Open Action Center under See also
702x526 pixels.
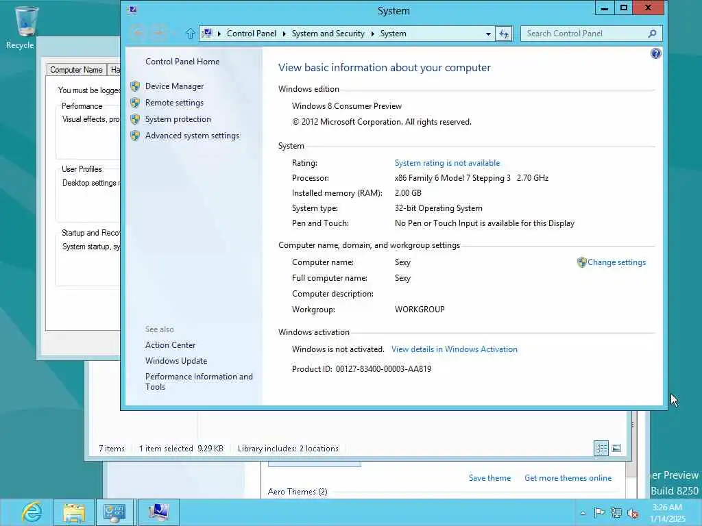click(x=170, y=345)
